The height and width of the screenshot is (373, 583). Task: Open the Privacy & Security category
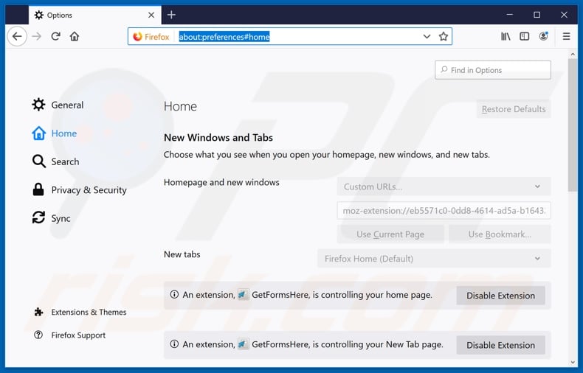[x=89, y=190]
